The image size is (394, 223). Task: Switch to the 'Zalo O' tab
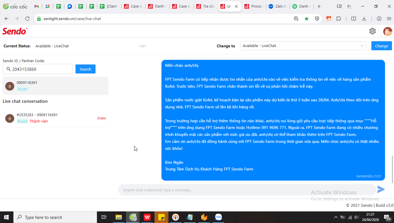coord(278,6)
